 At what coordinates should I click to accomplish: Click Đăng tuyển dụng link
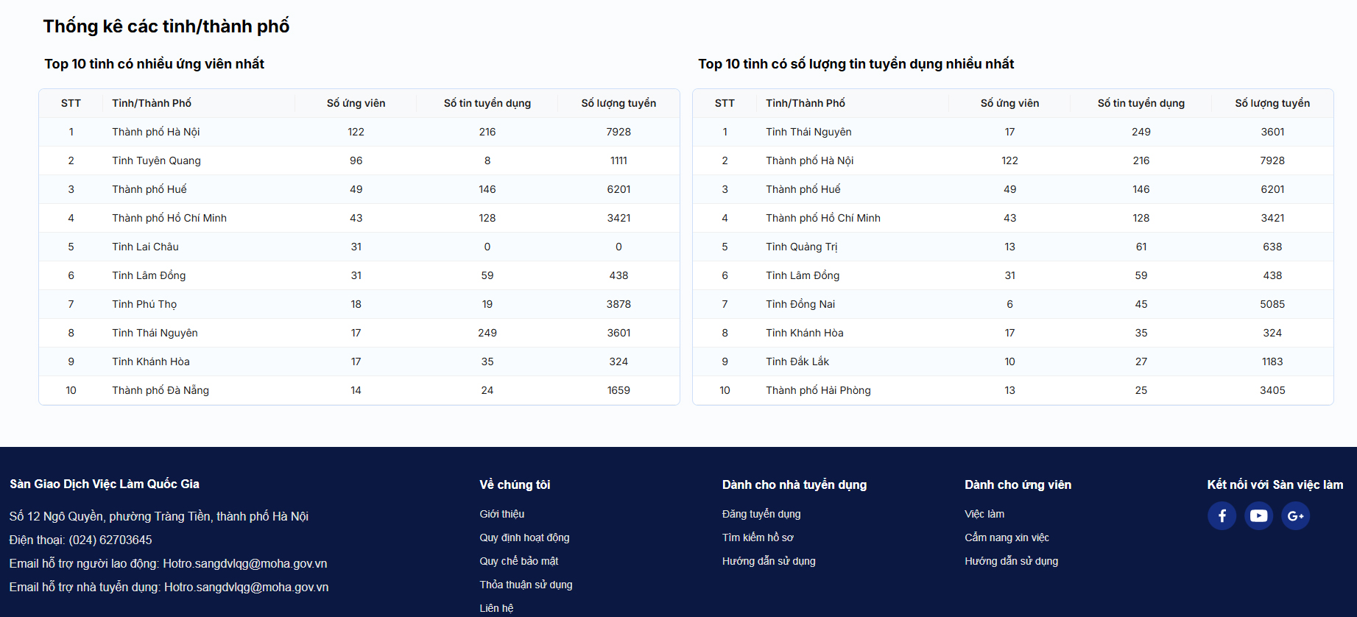[x=761, y=514]
